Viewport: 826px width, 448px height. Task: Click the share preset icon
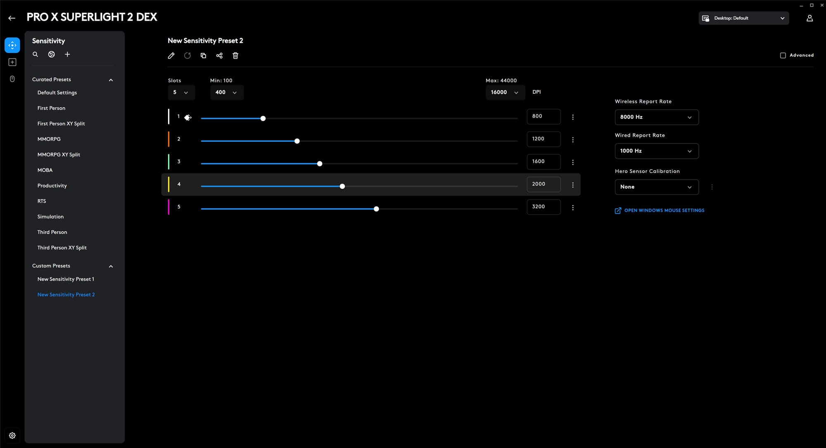(219, 56)
